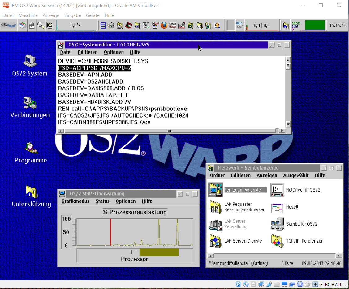Open NetDrive für OS/2 icon

277,190
